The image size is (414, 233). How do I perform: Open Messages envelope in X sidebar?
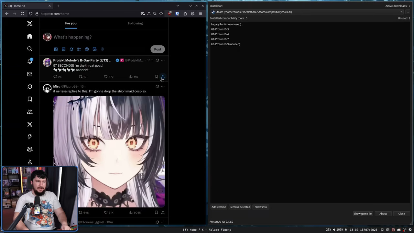30,74
